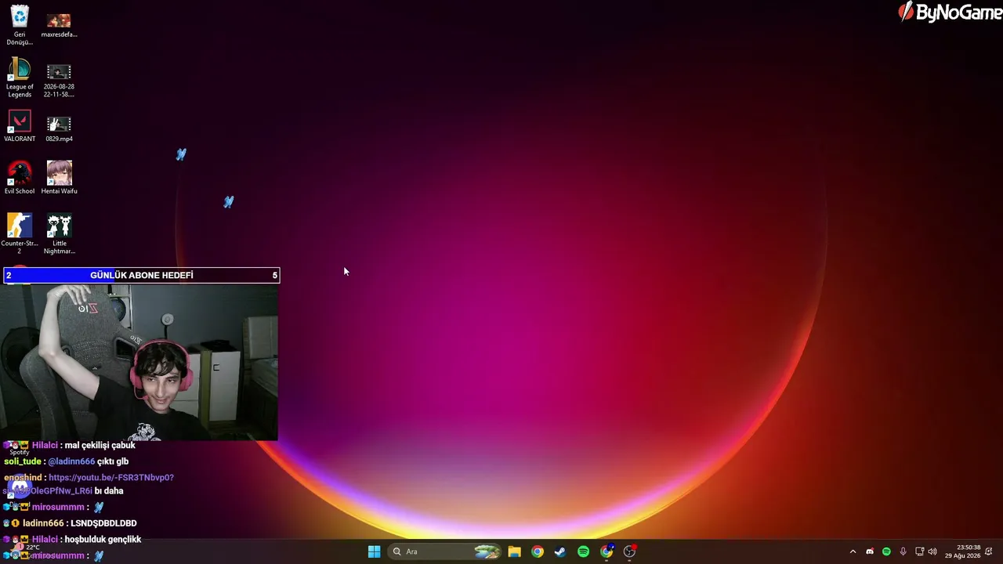This screenshot has height=564, width=1003.
Task: Open the notification center bell icon
Action: (x=989, y=551)
